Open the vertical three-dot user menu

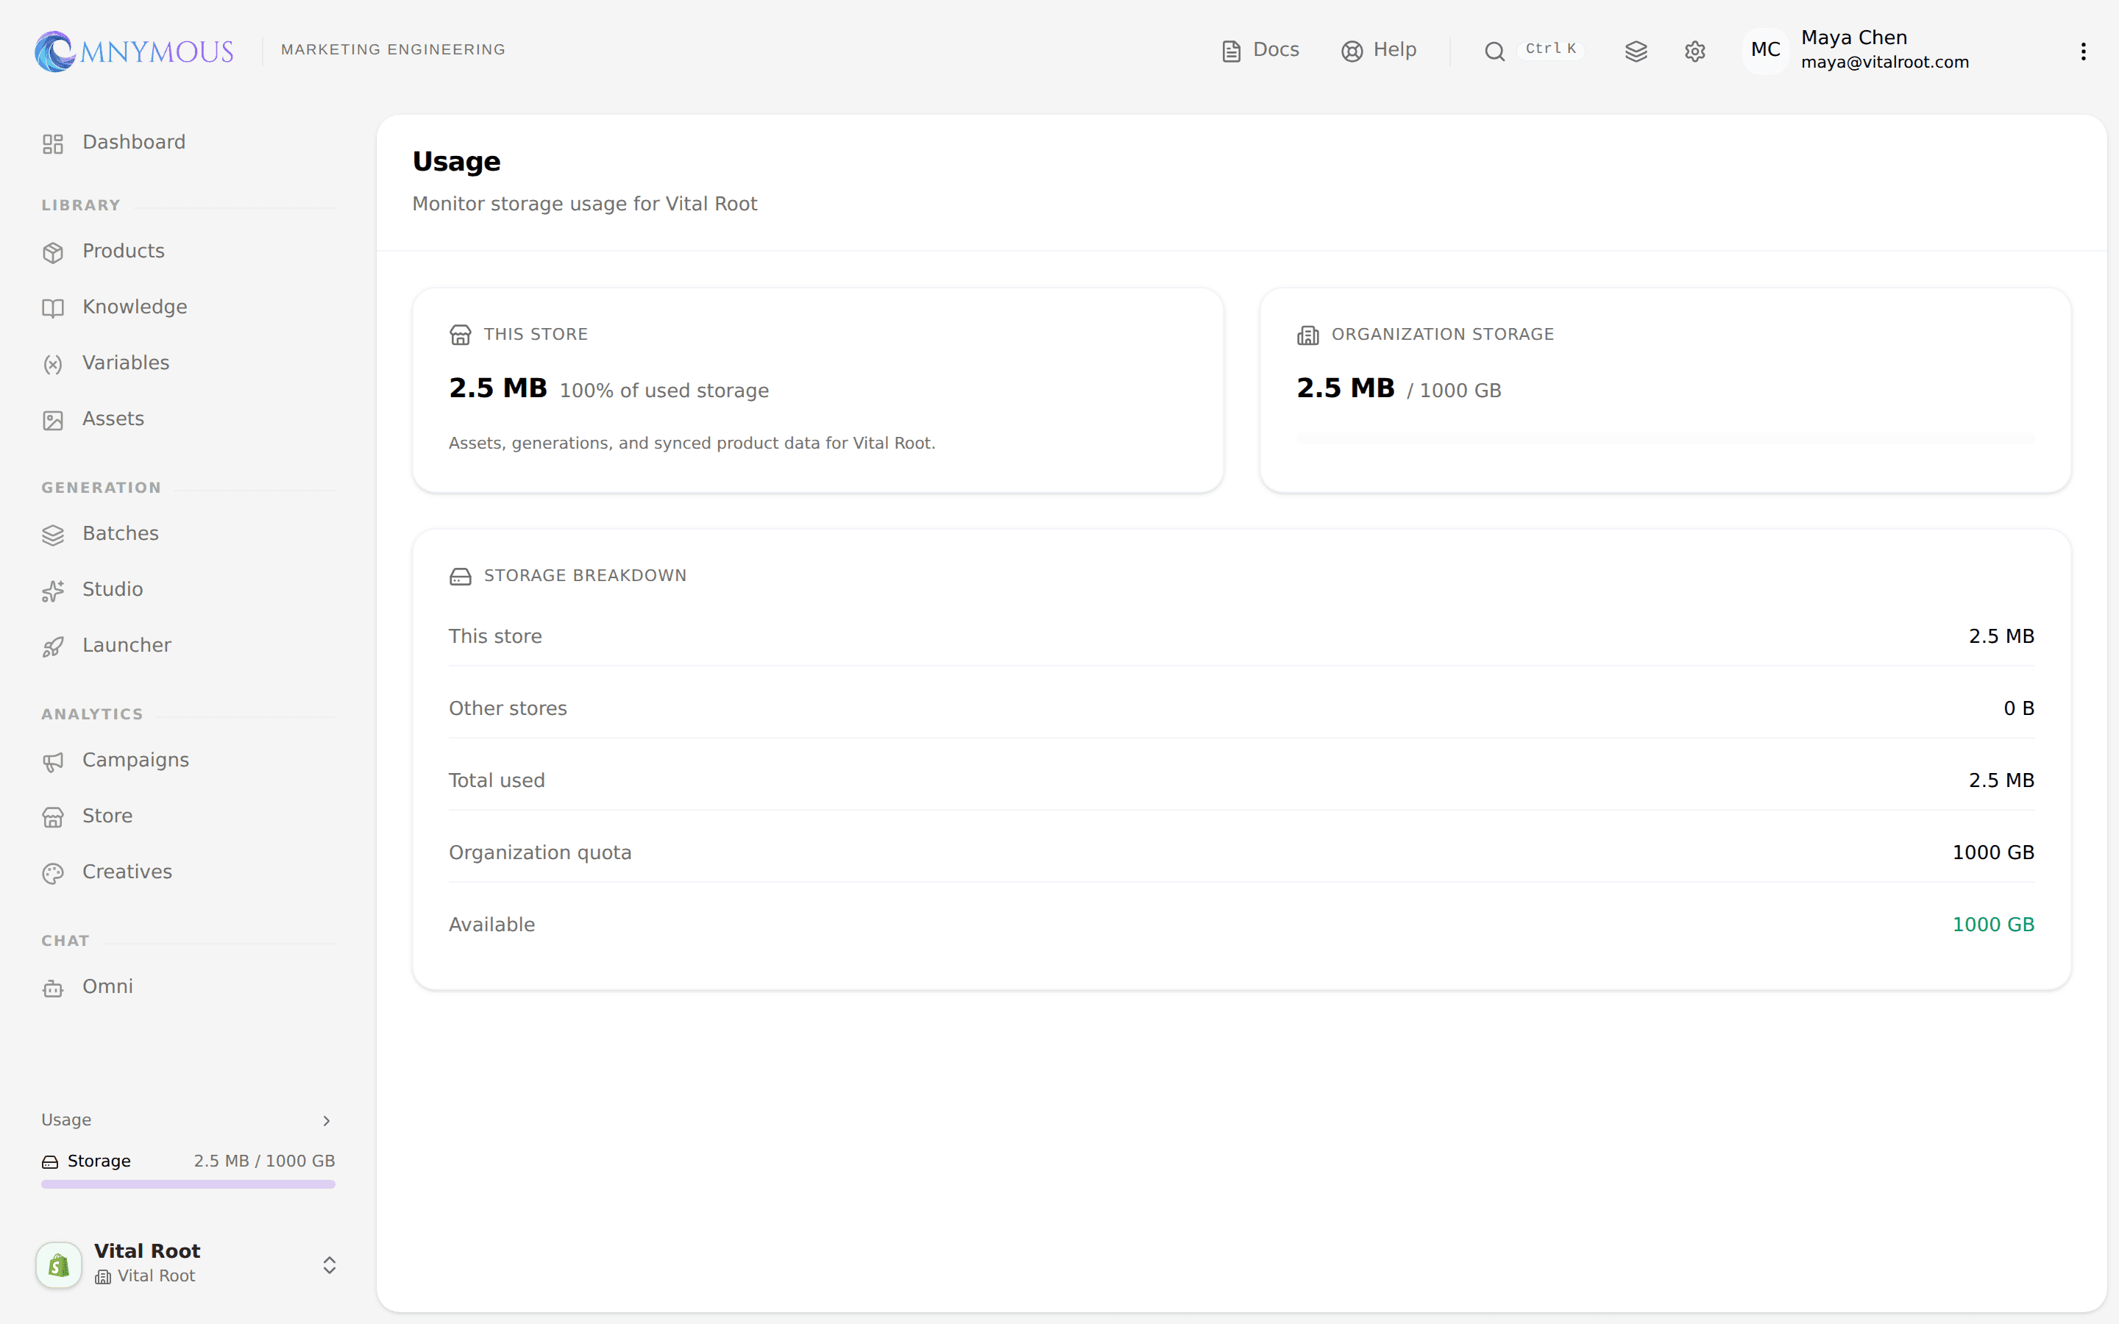point(2083,51)
